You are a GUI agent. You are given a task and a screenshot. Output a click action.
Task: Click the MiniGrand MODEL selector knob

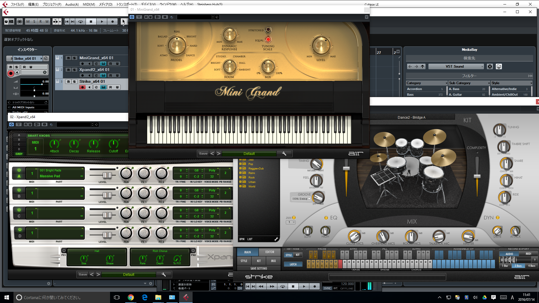[x=177, y=46]
